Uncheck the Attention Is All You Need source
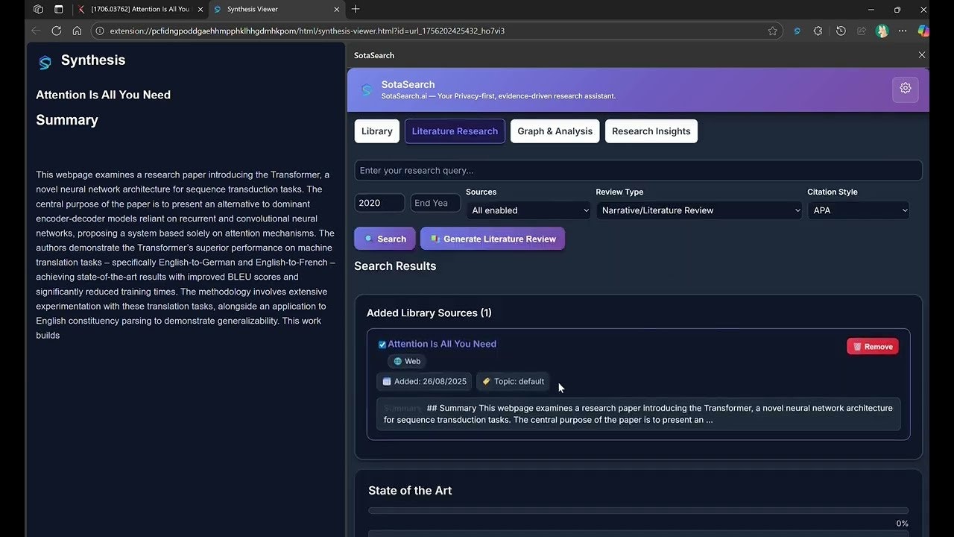The height and width of the screenshot is (537, 954). (x=382, y=344)
